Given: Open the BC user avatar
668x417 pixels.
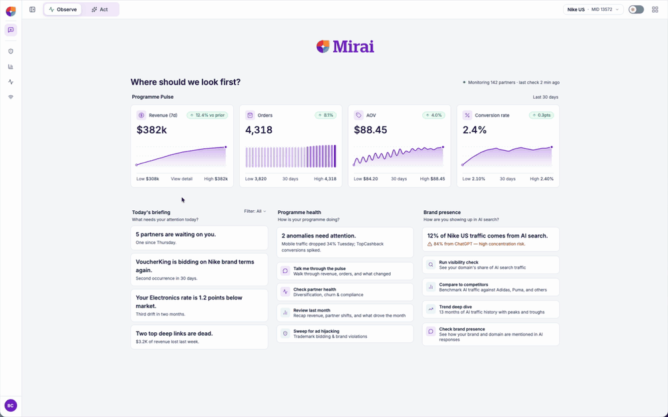Looking at the screenshot, I should pyautogui.click(x=11, y=406).
